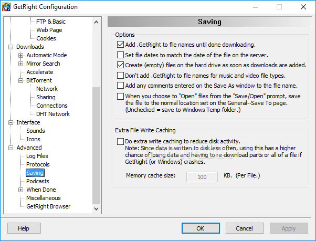The height and width of the screenshot is (241, 316).
Task: Collapse the Advanced tree node
Action: [10, 148]
